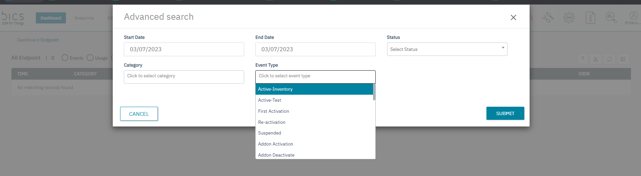This screenshot has width=641, height=176.
Task: Click the Start Date input field
Action: [184, 49]
